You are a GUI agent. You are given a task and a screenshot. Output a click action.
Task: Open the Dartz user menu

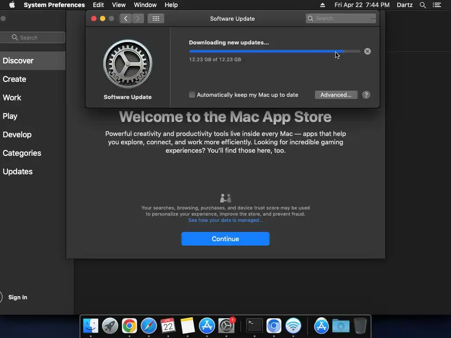pos(404,5)
